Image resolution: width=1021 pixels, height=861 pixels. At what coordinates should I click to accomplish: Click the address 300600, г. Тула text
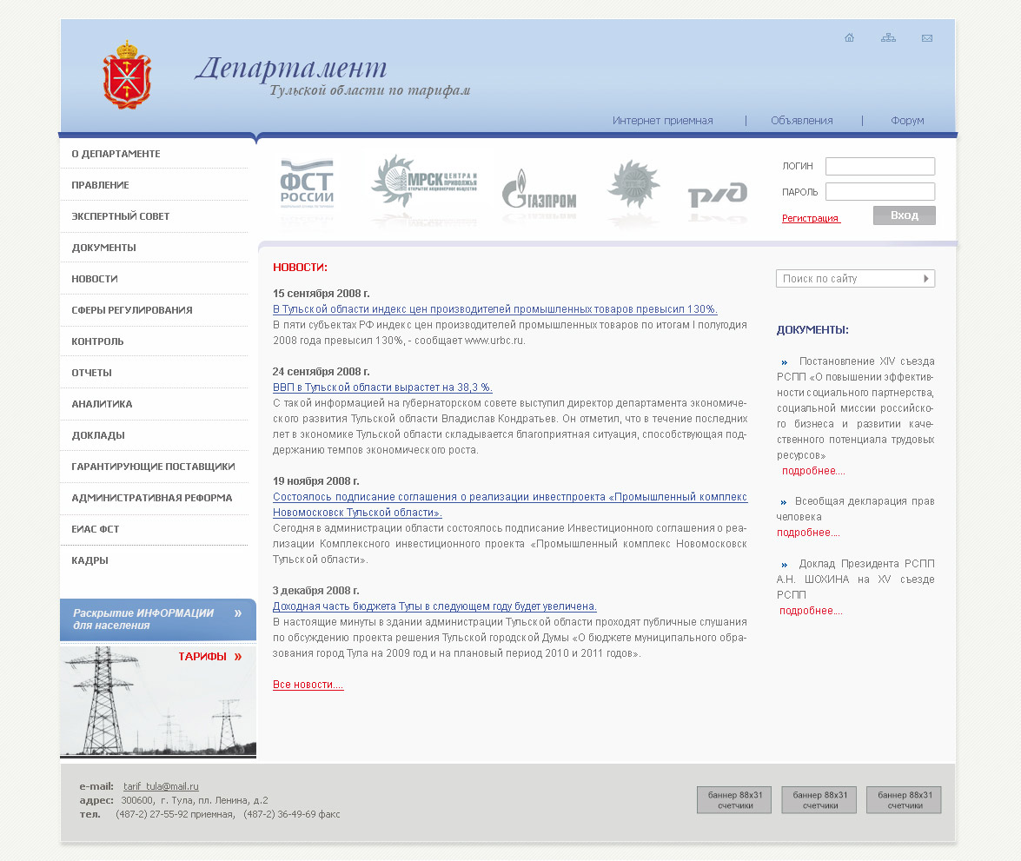click(x=194, y=800)
